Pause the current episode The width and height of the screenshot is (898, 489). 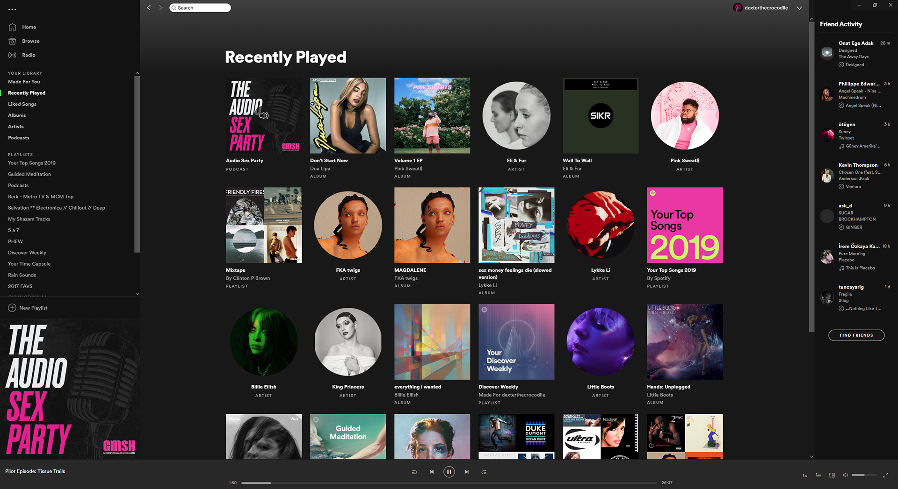click(449, 472)
